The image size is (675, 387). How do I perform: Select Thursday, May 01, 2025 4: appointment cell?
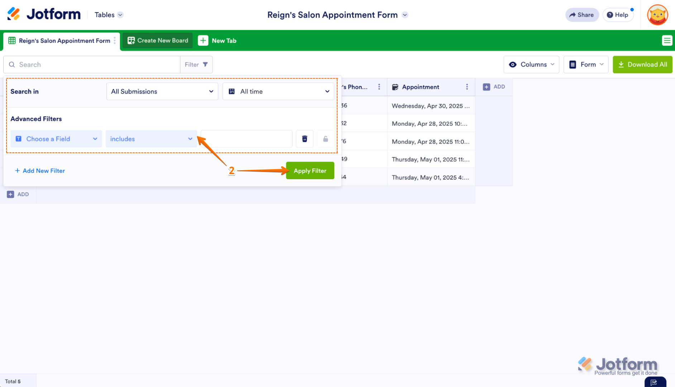(x=431, y=177)
